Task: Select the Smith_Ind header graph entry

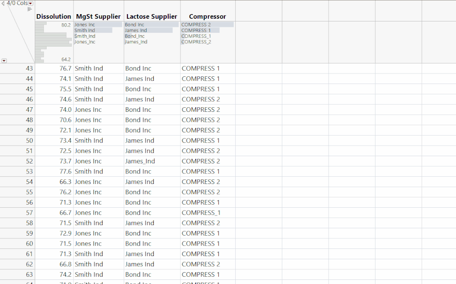Action: point(85,36)
